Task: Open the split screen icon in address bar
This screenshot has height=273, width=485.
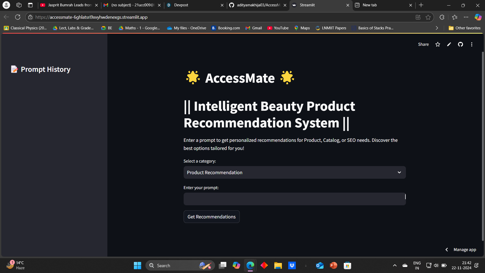Action: click(x=418, y=17)
